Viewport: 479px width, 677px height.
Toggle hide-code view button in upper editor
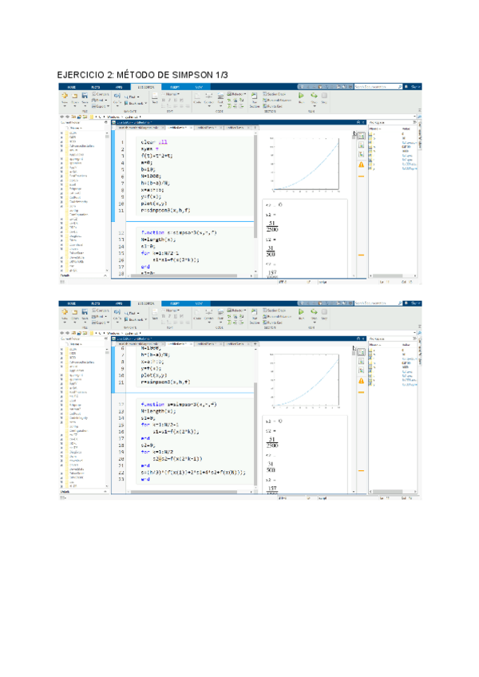coord(361,154)
